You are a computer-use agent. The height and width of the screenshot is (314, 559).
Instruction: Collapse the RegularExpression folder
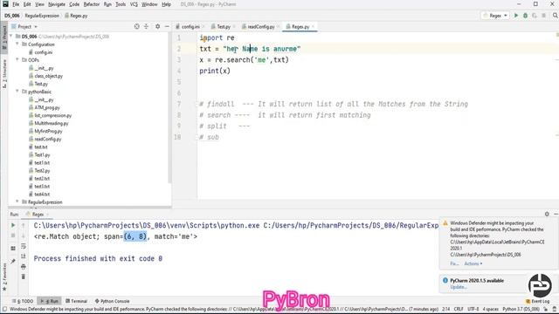pyautogui.click(x=17, y=201)
